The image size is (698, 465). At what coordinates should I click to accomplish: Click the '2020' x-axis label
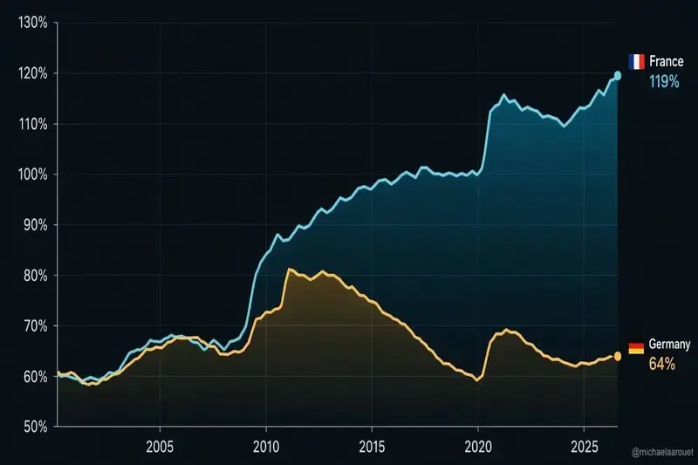click(x=478, y=447)
